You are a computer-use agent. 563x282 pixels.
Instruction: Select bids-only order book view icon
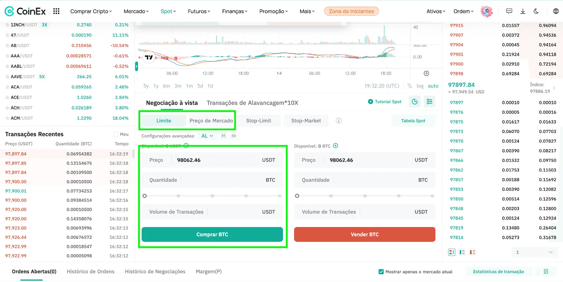[x=462, y=252]
